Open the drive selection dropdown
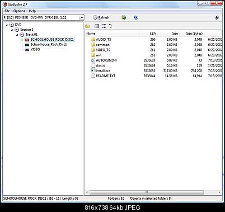The width and height of the screenshot is (225, 212). coord(82,17)
